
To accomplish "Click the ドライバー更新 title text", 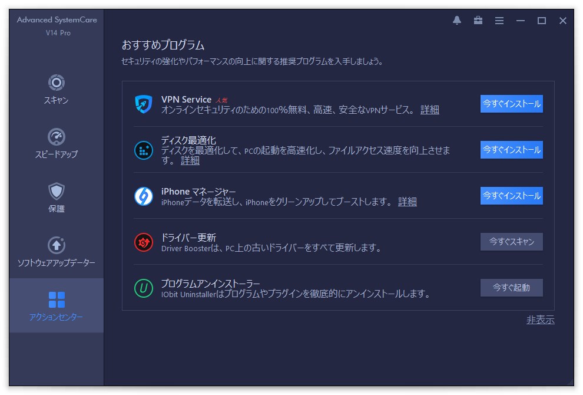I will click(188, 238).
